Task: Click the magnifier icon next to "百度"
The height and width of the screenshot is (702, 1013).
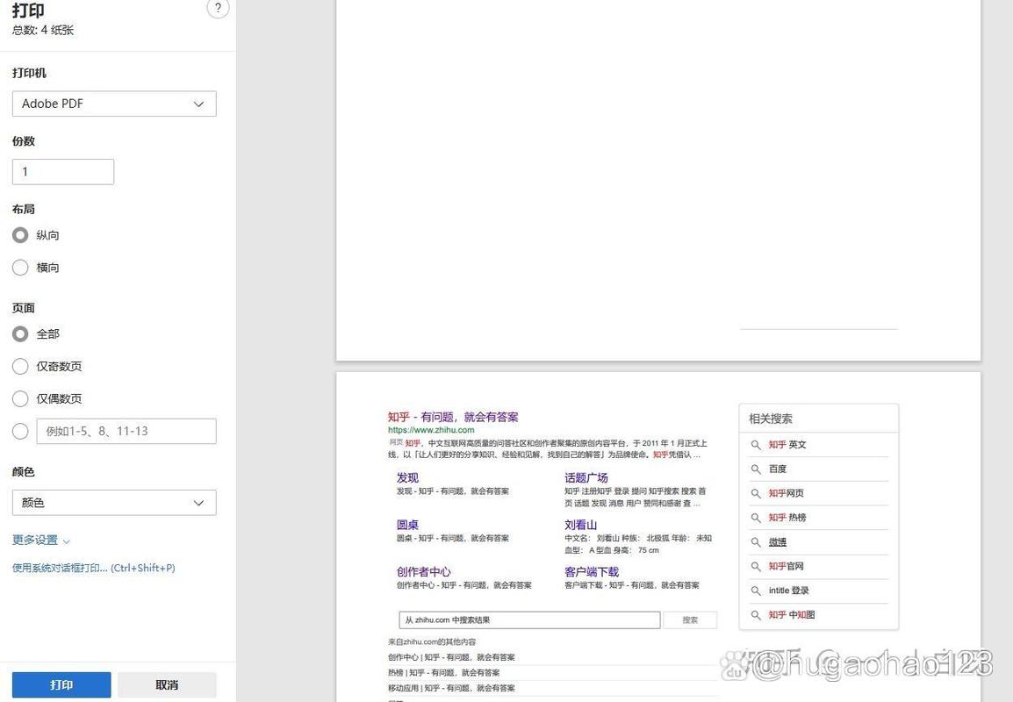Action: (x=756, y=469)
